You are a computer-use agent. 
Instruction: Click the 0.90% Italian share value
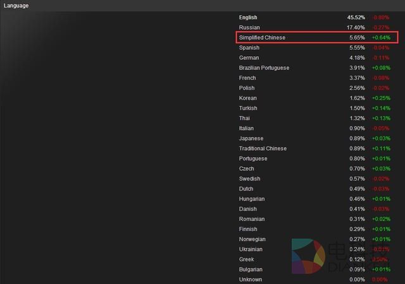357,128
